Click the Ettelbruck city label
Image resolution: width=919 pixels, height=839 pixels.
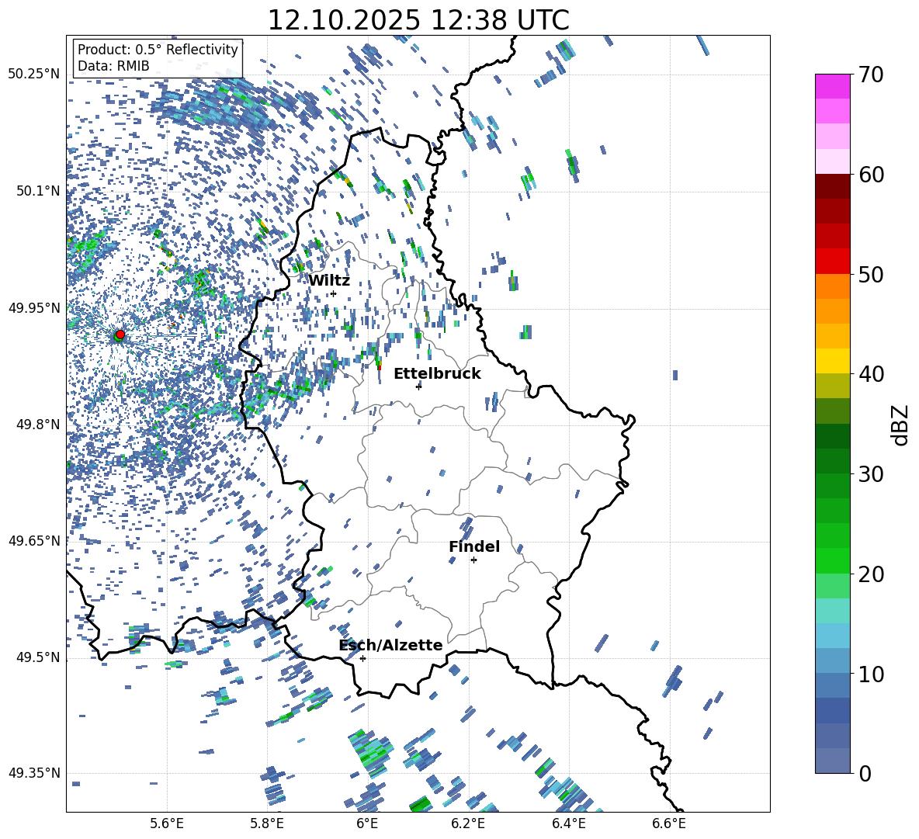coord(437,374)
